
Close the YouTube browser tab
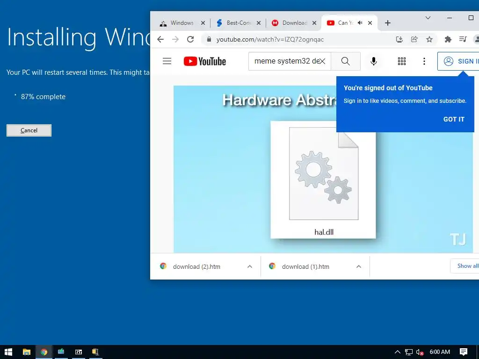point(370,23)
